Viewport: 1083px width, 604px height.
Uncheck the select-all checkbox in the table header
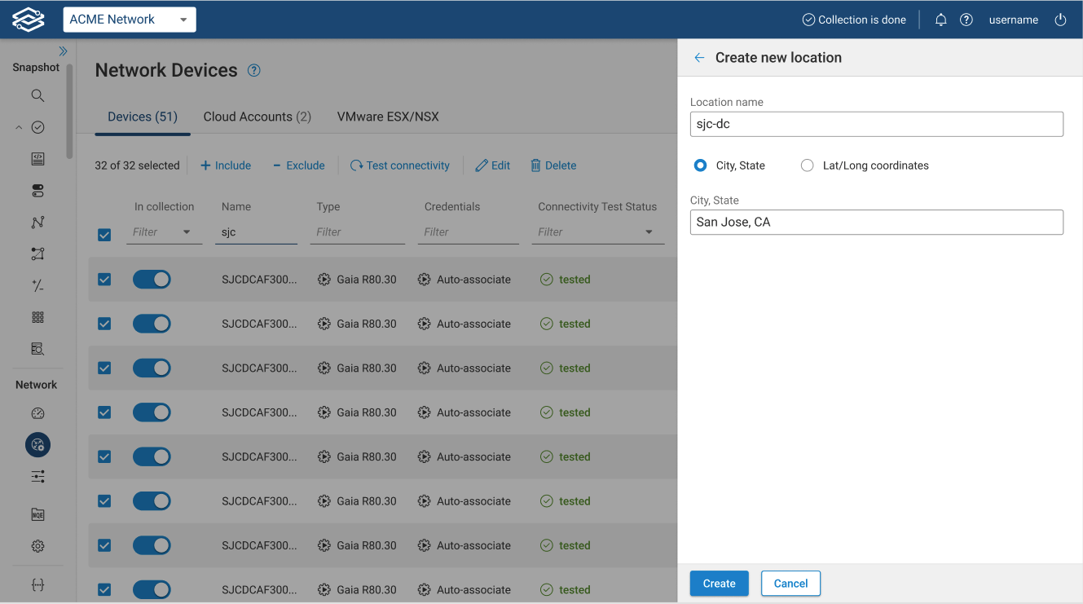104,235
